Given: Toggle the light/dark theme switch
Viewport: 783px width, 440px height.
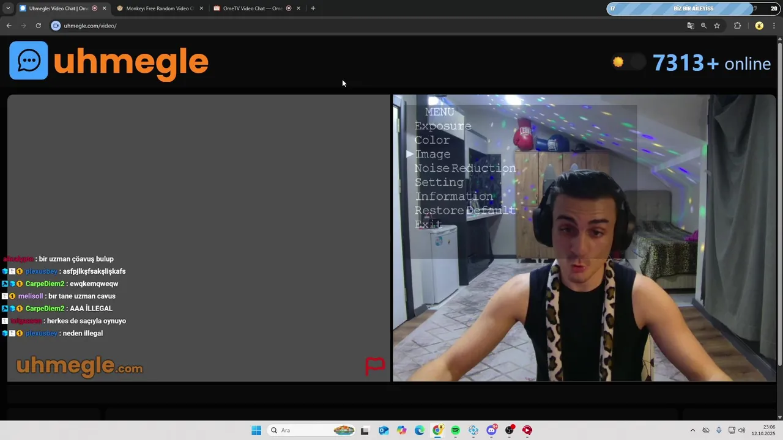Looking at the screenshot, I should tap(628, 62).
